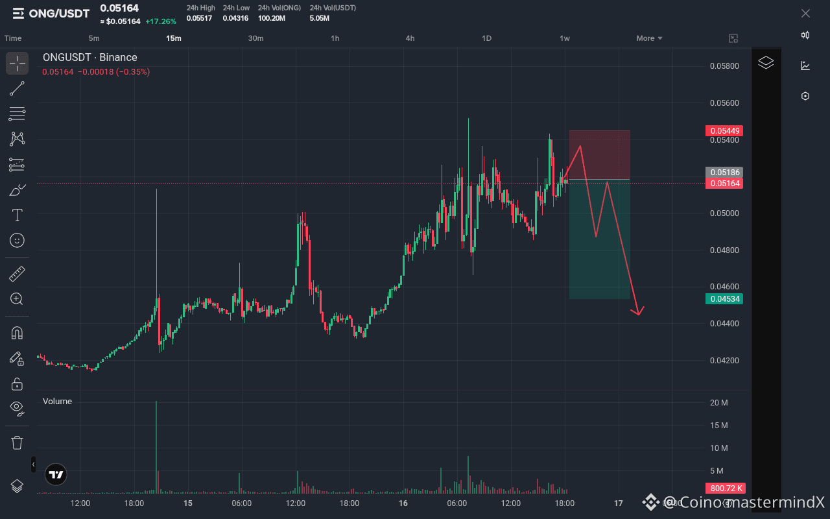Image resolution: width=830 pixels, height=519 pixels.
Task: Select the XABCD pattern drawing tool
Action: (x=18, y=139)
